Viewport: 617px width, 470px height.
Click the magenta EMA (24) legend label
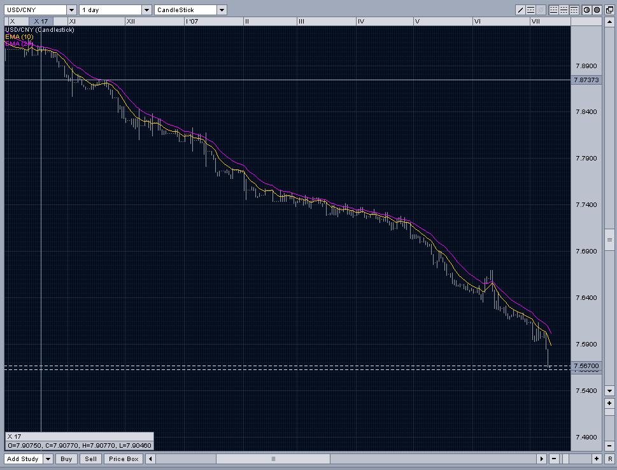click(19, 44)
